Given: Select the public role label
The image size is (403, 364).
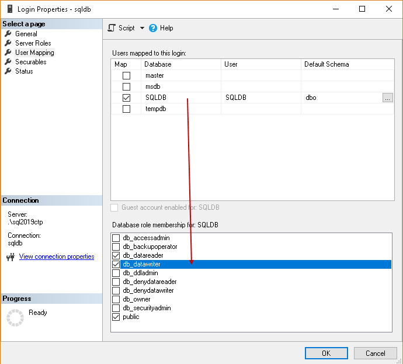Looking at the screenshot, I should point(131,317).
